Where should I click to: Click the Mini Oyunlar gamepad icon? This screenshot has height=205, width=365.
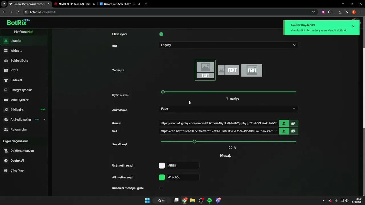click(x=6, y=100)
